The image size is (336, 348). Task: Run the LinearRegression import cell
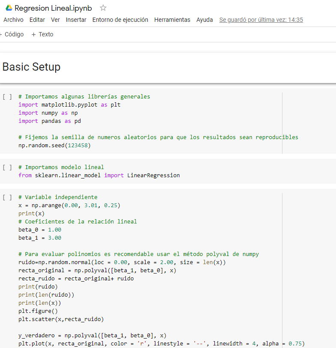tap(7, 167)
